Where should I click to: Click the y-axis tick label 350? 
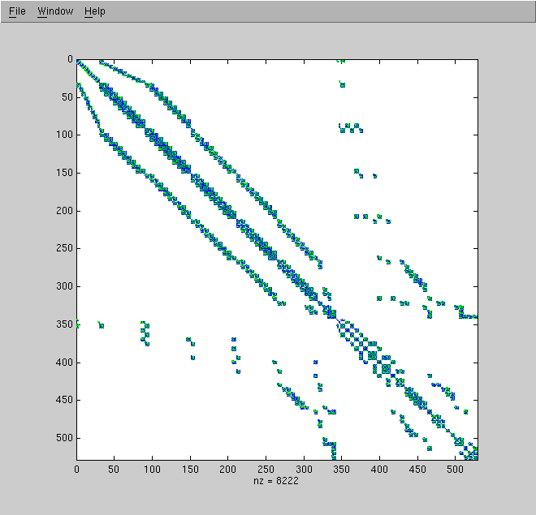pos(65,324)
